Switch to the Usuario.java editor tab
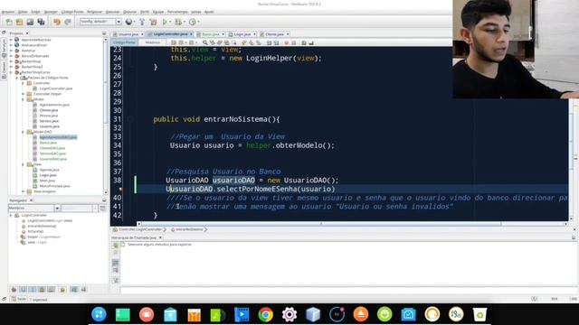Viewport: 579px width, 325px height. point(128,34)
